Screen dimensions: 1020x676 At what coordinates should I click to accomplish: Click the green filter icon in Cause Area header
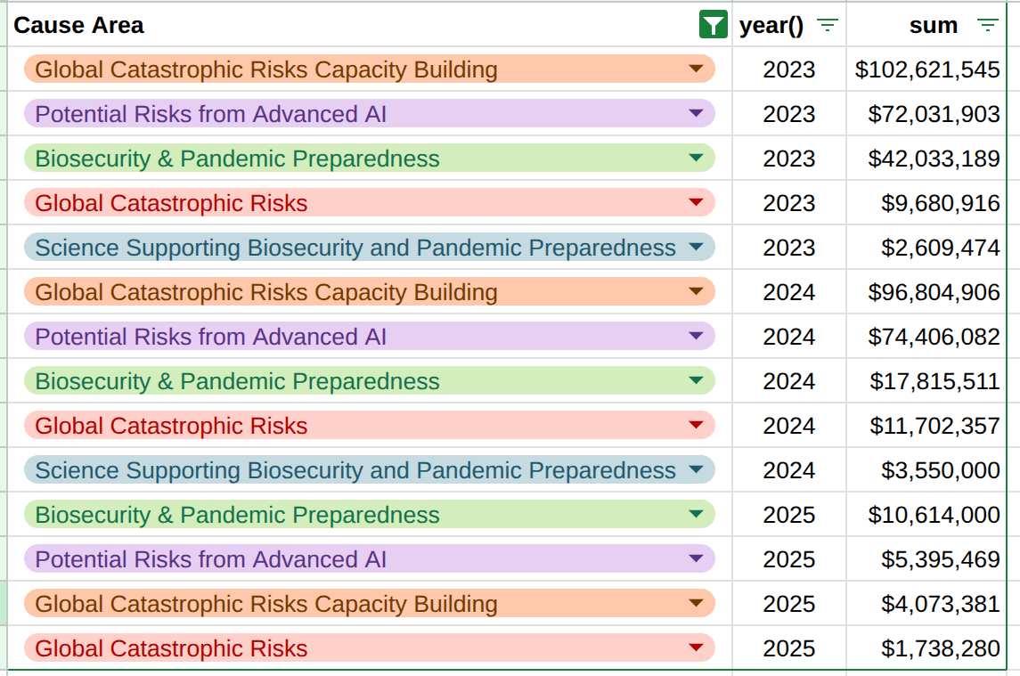[714, 25]
